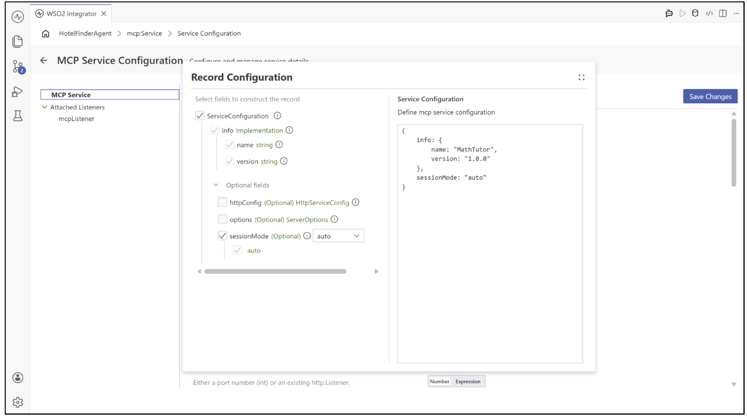Toggle the info Implementation checkbox

(x=215, y=130)
